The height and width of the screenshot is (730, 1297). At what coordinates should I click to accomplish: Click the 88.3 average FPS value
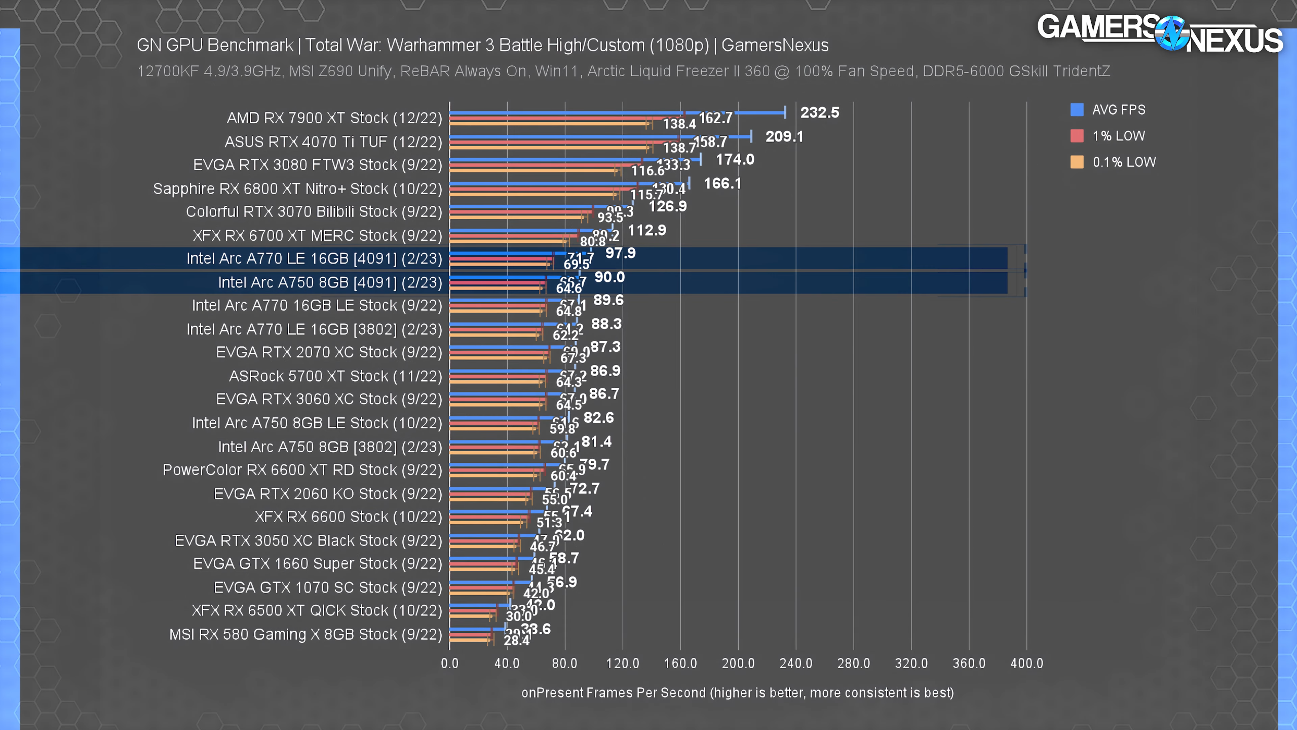[606, 324]
